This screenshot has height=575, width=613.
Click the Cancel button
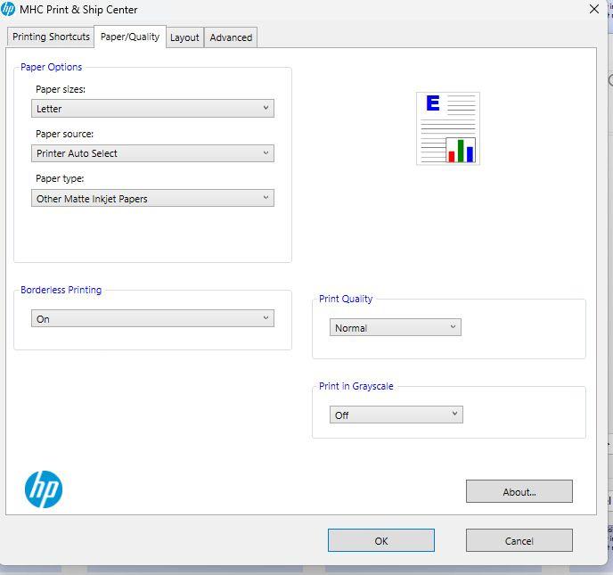pyautogui.click(x=519, y=540)
